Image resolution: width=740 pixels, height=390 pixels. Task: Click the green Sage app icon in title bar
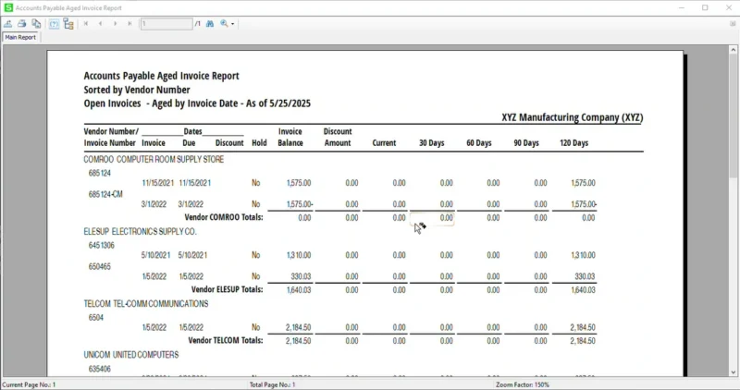point(8,7)
